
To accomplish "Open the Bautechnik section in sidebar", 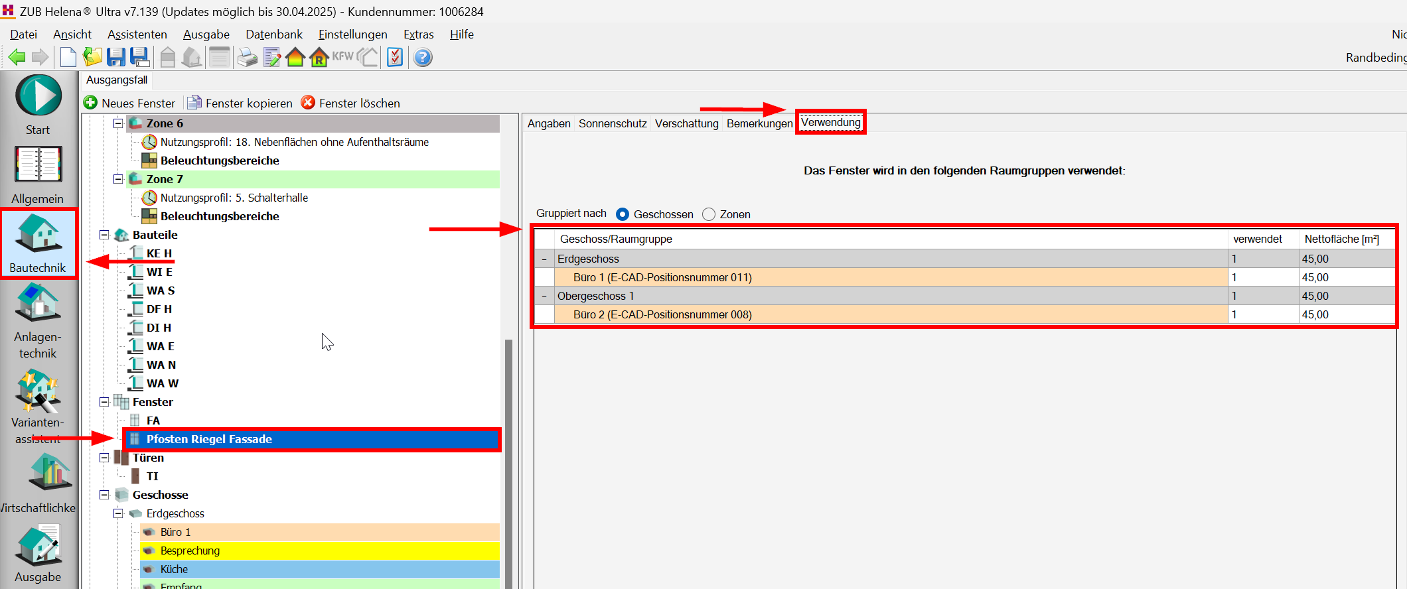I will [38, 243].
